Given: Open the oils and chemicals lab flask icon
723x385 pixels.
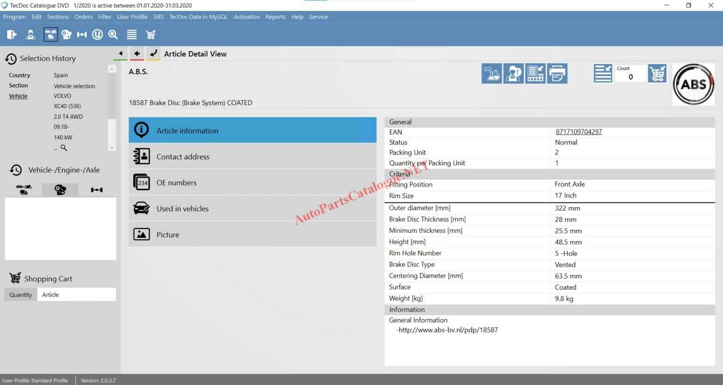Looking at the screenshot, I should pyautogui.click(x=491, y=73).
